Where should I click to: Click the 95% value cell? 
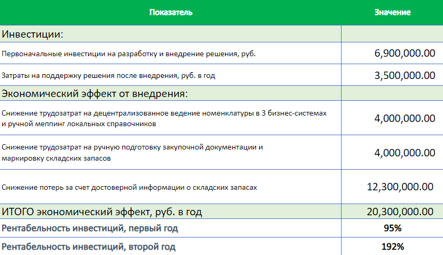[392, 229]
